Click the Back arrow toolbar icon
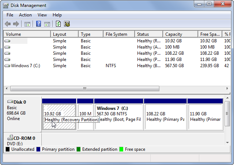The width and height of the screenshot is (234, 165). 8,24
